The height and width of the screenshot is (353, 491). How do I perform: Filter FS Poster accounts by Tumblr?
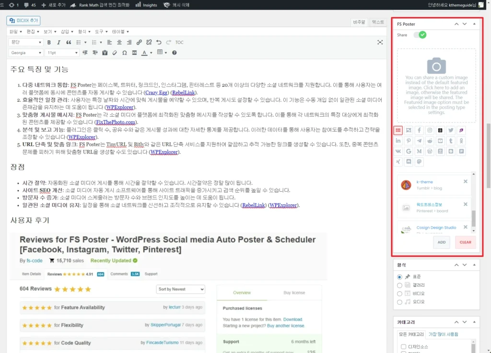point(451,141)
